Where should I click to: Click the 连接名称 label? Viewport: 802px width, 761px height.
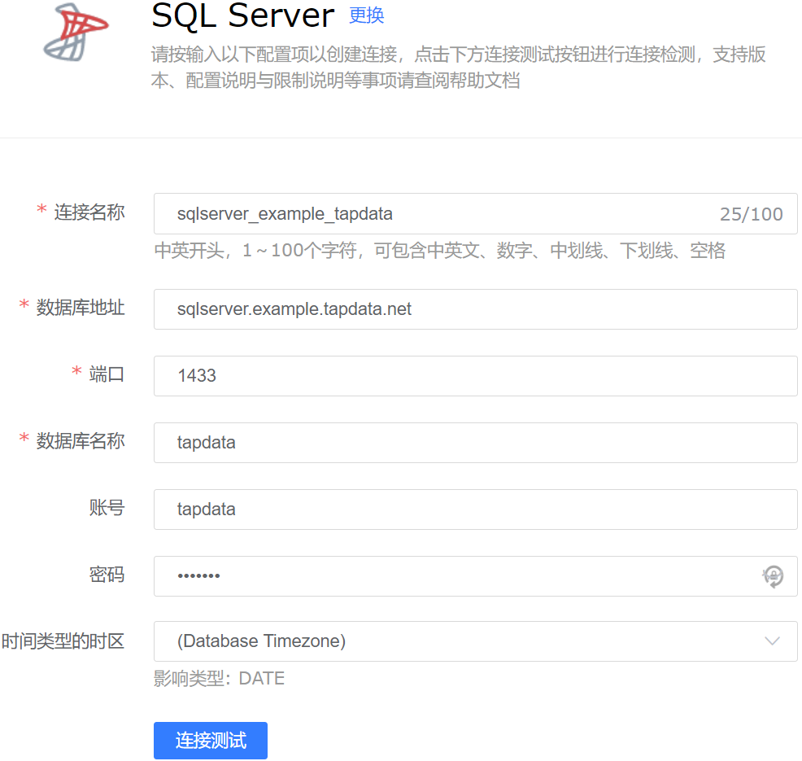89,212
